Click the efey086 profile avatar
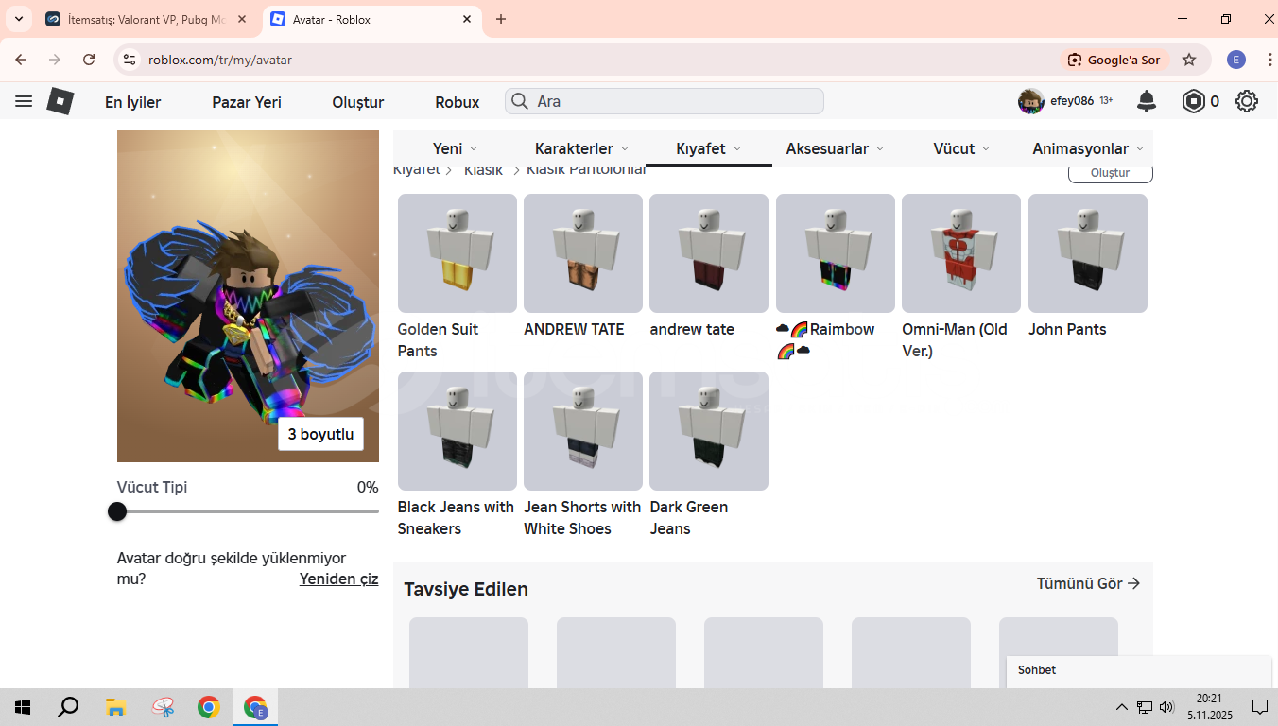The width and height of the screenshot is (1278, 726). pyautogui.click(x=1030, y=101)
